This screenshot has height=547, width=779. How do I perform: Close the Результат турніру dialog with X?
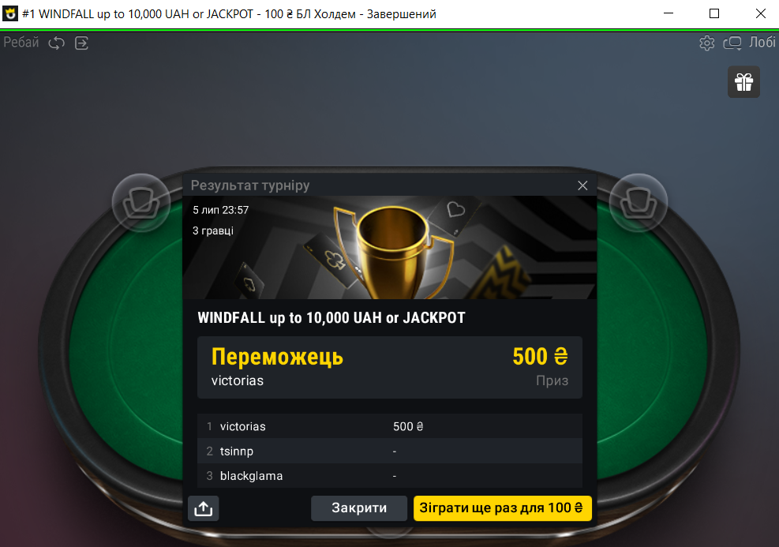coord(582,185)
